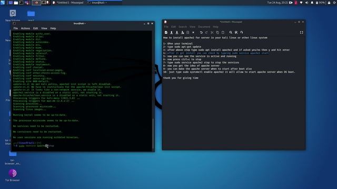This screenshot has width=337, height=189.
Task: Click Mousepad line '8- now you get the idea'
Action: 191,66
